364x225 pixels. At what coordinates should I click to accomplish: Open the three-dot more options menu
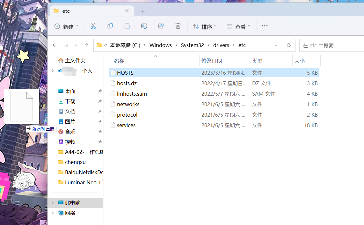click(x=265, y=26)
